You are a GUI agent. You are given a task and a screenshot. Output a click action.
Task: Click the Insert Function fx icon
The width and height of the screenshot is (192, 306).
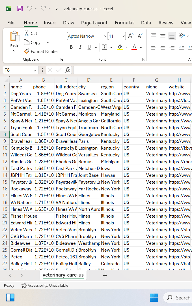point(67,70)
